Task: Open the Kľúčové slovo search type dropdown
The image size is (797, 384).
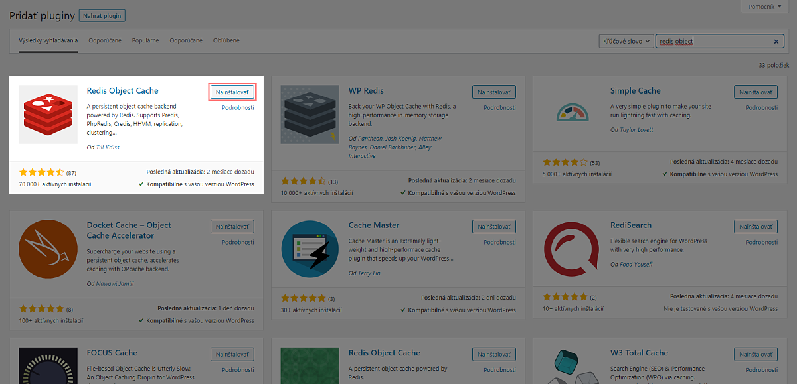Action: (x=626, y=41)
